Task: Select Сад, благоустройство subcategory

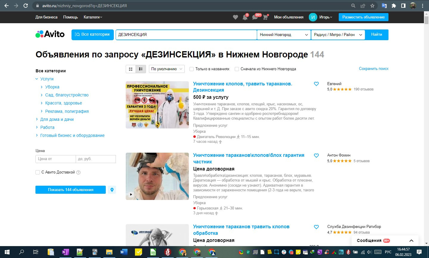Action: [67, 95]
